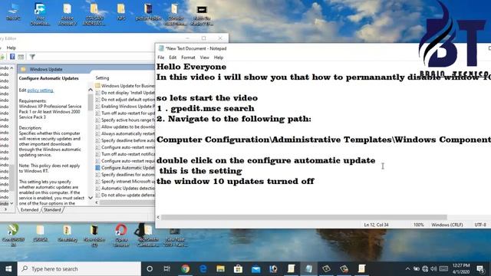The height and width of the screenshot is (276, 491).
Task: Click Notepad horizontal scrollbar thumb
Action: coord(304,217)
